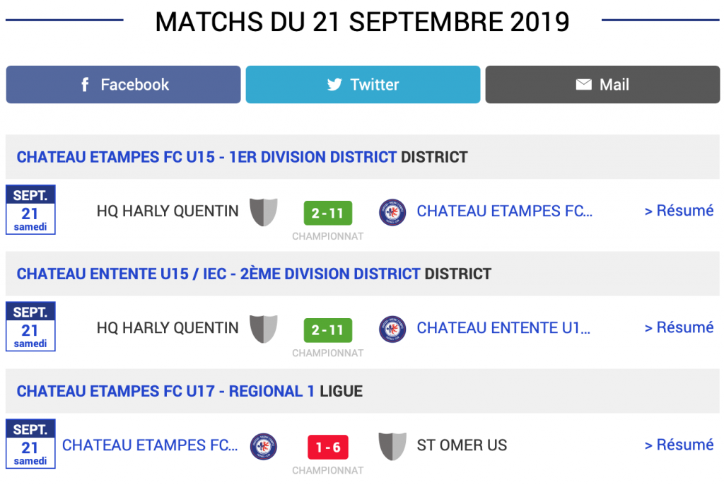Click the Twitter bird icon
This screenshot has height=485, width=724.
(334, 85)
